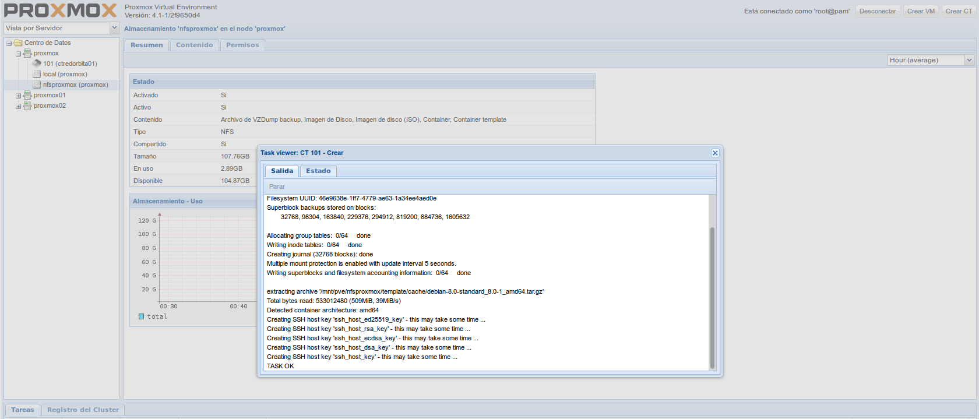Expand the proxmox02 node tree

pos(18,106)
